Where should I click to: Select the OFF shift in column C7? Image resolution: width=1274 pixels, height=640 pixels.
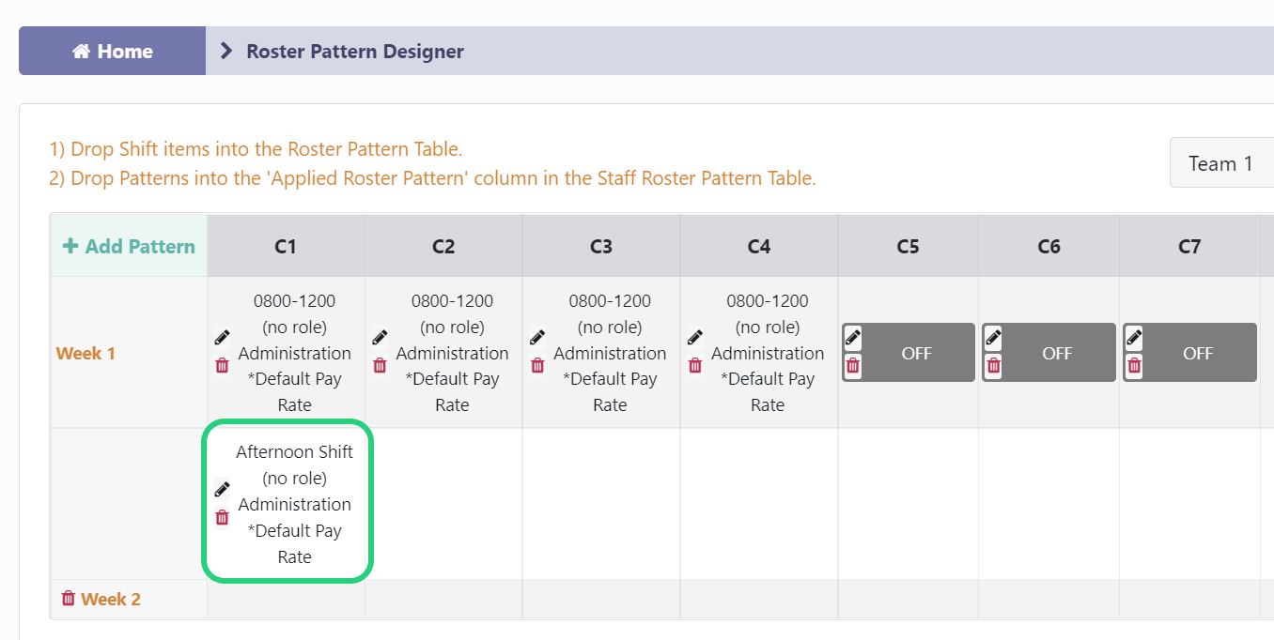(x=1190, y=353)
